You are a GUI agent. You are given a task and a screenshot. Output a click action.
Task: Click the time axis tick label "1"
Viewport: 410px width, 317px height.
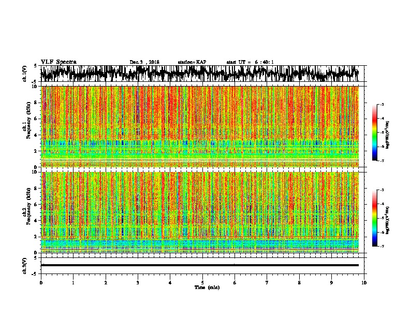pyautogui.click(x=73, y=283)
